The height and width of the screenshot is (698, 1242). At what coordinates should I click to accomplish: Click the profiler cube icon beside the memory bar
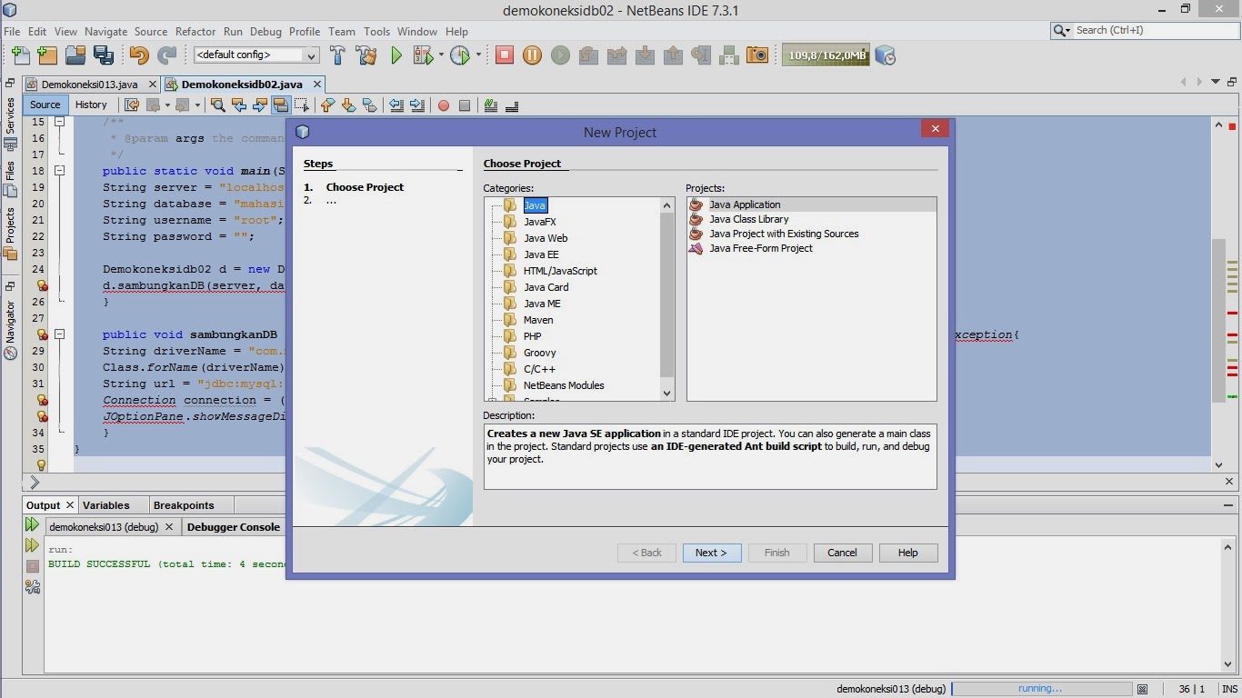click(x=886, y=55)
